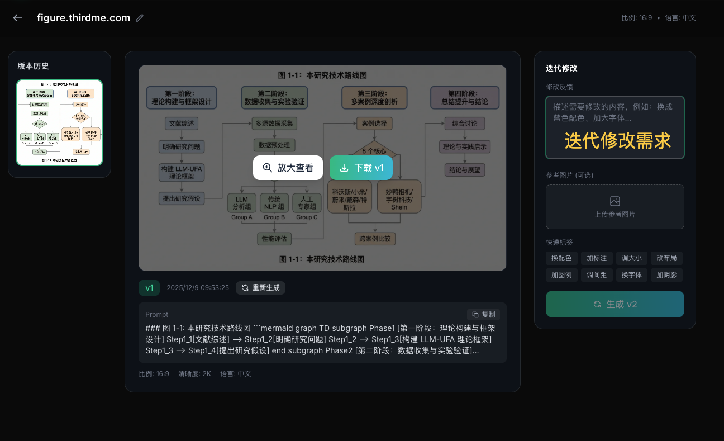Rename the project using the pencil icon
The image size is (724, 441).
click(139, 18)
